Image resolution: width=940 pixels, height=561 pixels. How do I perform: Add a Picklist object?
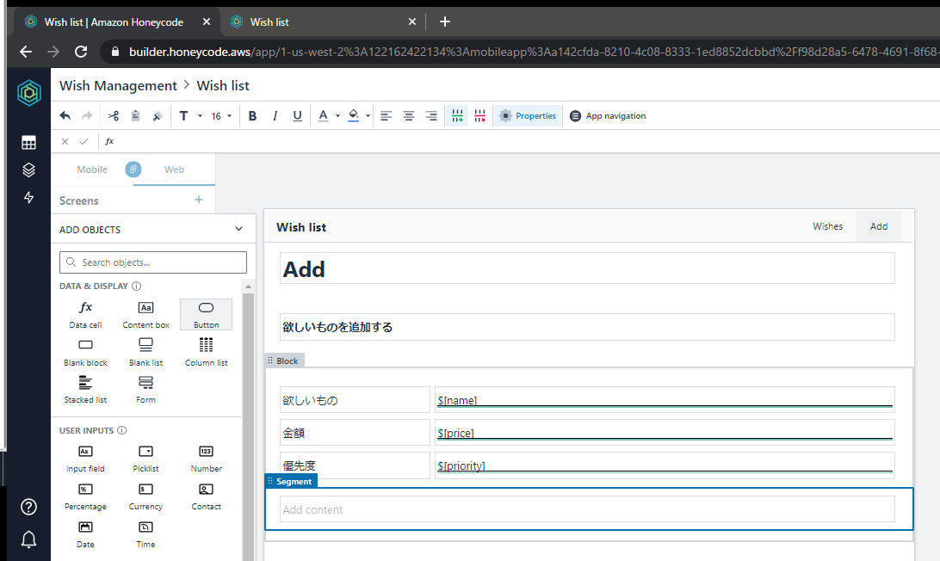145,459
